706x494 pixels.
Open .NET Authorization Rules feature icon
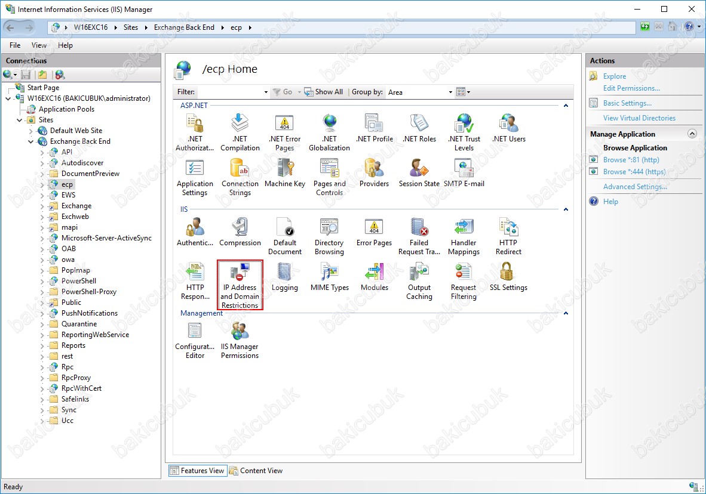195,132
